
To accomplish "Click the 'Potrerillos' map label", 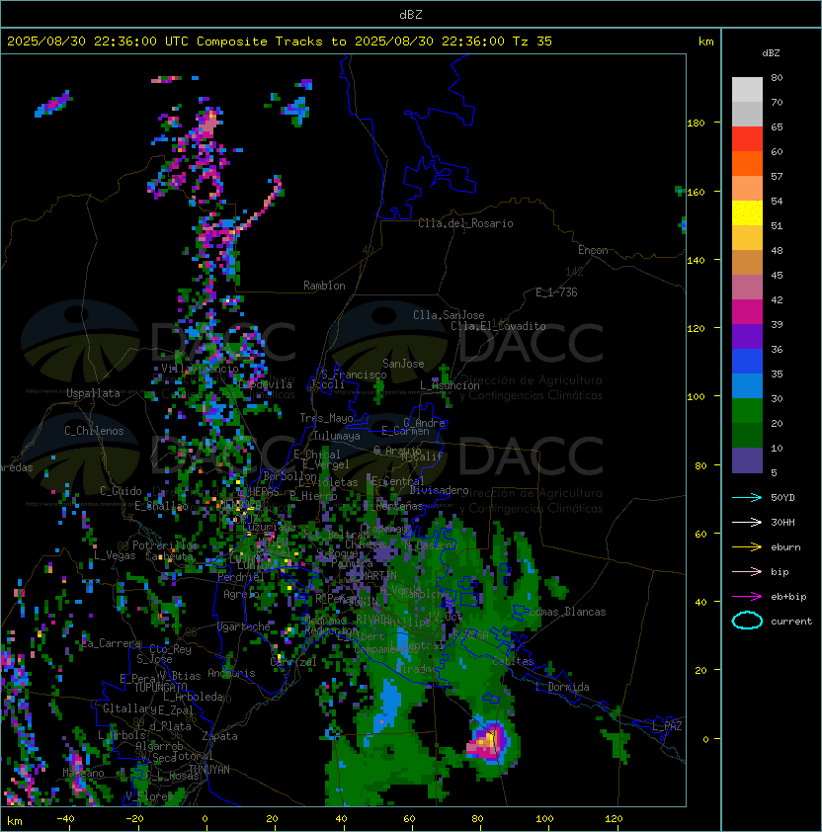I will pos(165,545).
